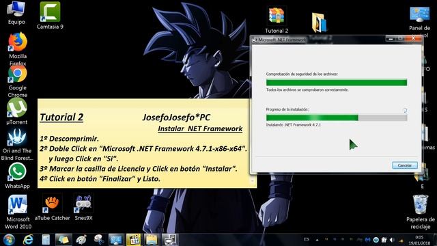437x246 pixels.
Task: Minimize the .NET Framework installer window
Action: click(391, 39)
